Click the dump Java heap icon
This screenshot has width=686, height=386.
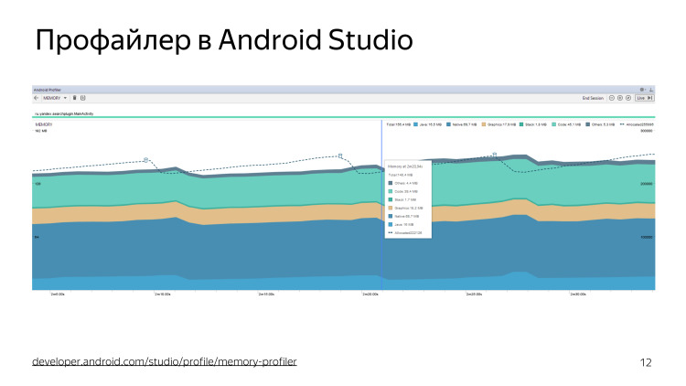pos(82,98)
